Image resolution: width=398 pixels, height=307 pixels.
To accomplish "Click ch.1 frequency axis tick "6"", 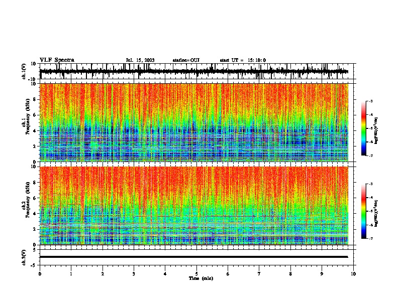I will tap(35, 115).
